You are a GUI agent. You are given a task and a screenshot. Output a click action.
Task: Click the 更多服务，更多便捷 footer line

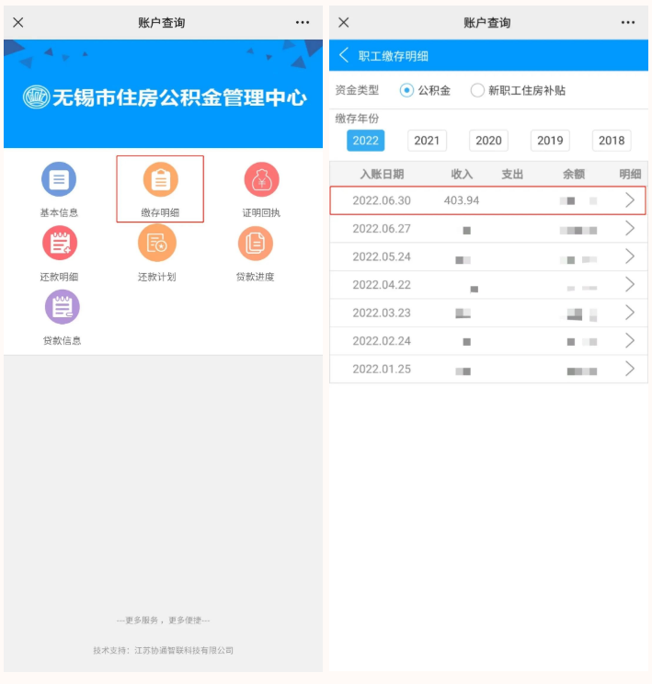click(x=163, y=620)
